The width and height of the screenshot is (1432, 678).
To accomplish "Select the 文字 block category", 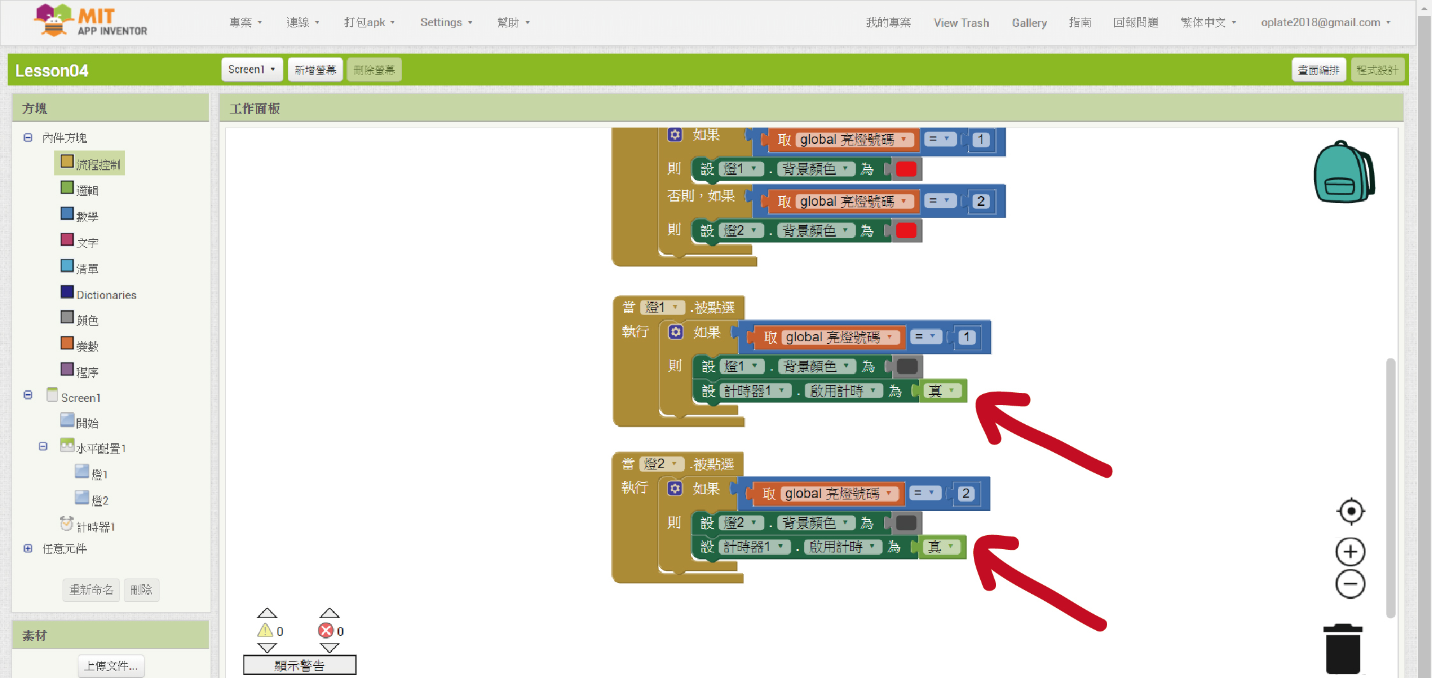I will tap(80, 242).
